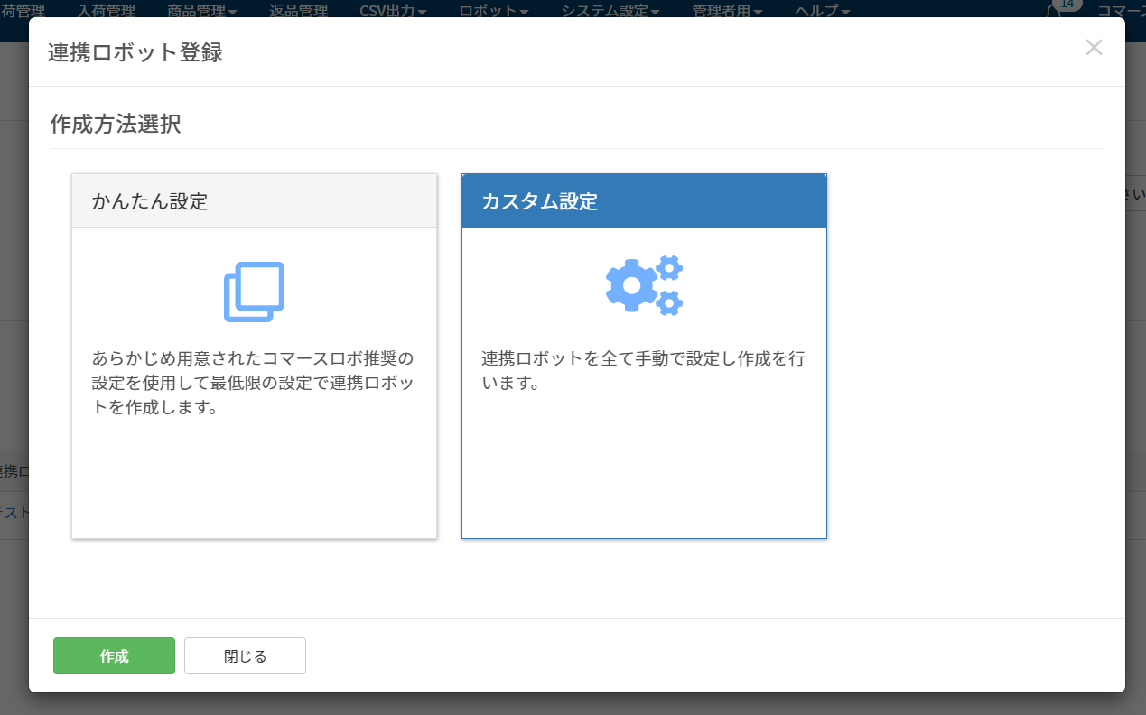Expand the ヘルプ dropdown menu
Screen dimensions: 1146x715
823,11
